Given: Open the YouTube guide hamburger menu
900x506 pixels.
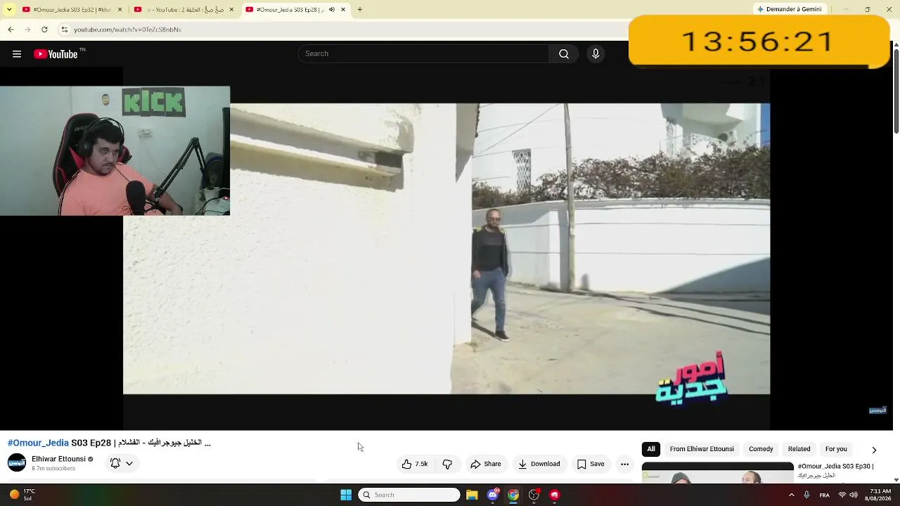Looking at the screenshot, I should pos(17,54).
